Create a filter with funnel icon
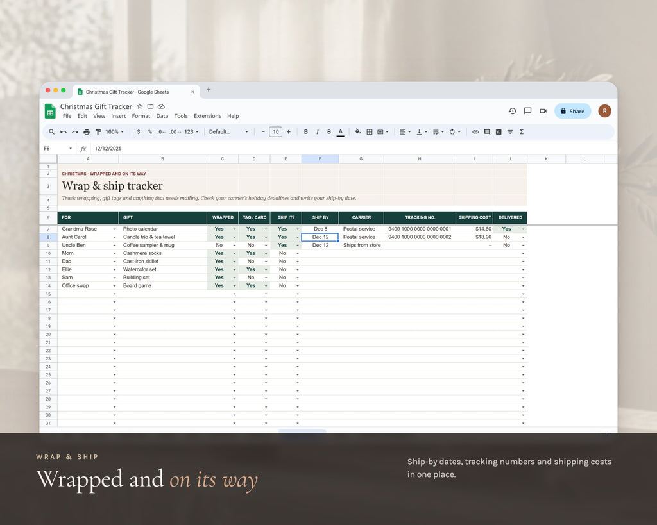657x525 pixels. click(510, 132)
